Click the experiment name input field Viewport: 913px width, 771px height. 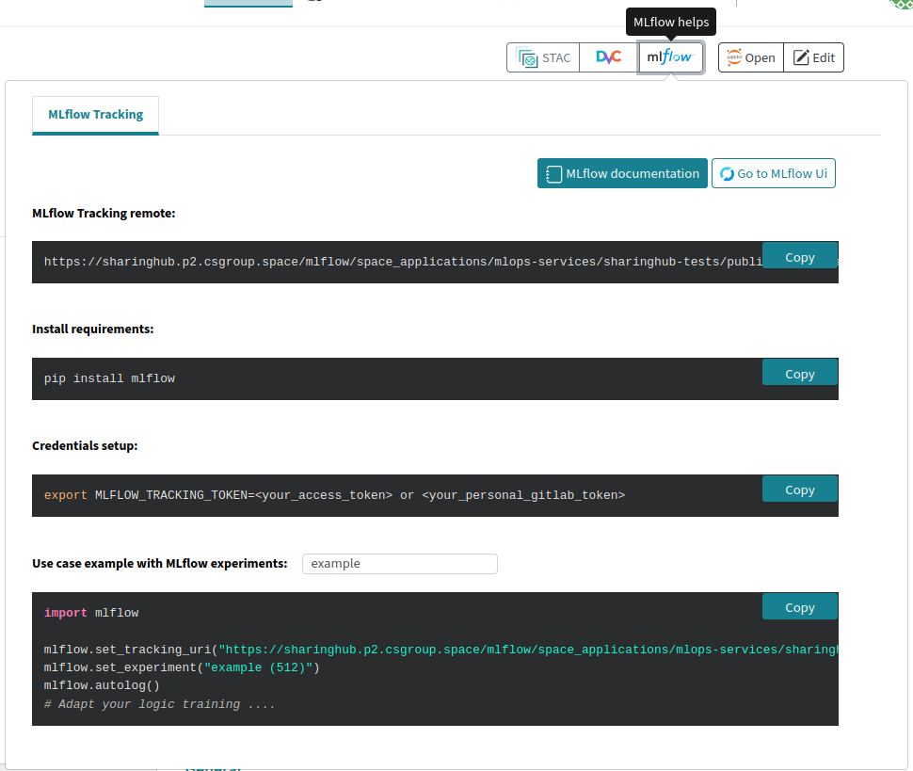(399, 564)
